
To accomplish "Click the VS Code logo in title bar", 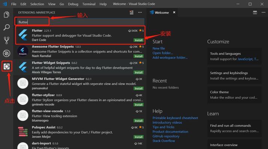I will [x=5, y=4].
